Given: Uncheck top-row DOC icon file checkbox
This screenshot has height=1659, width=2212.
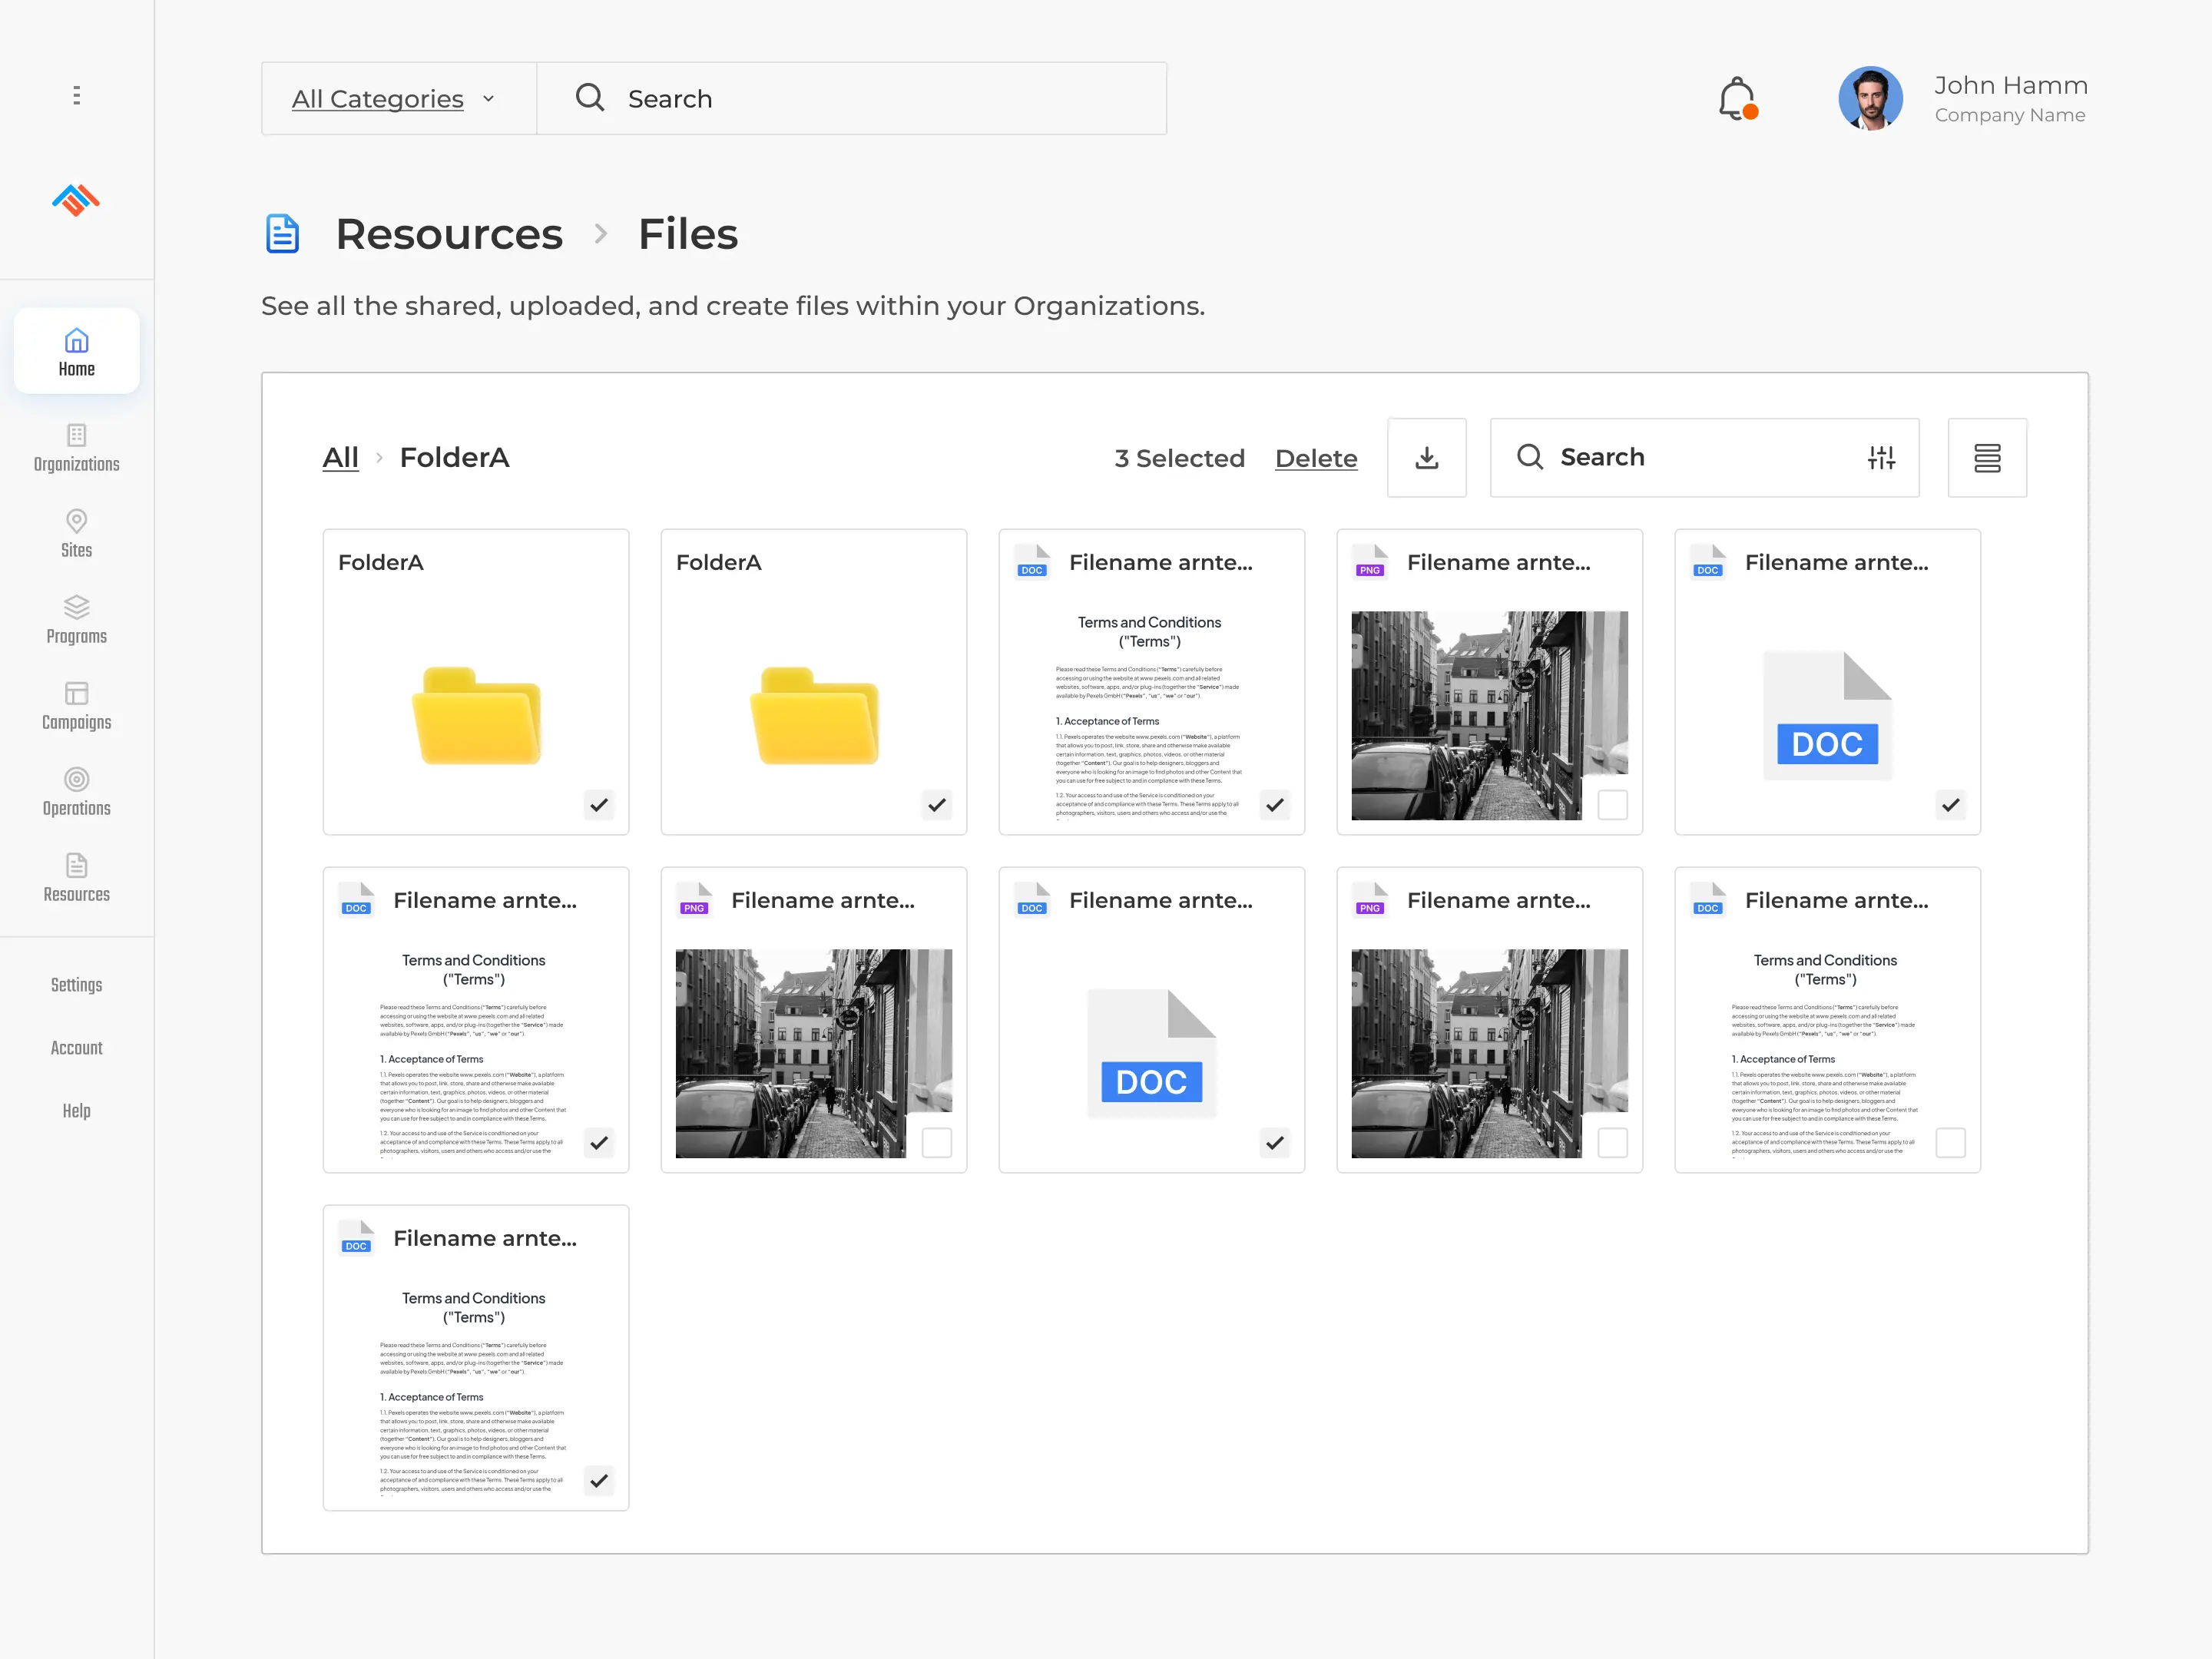Looking at the screenshot, I should coord(1951,805).
